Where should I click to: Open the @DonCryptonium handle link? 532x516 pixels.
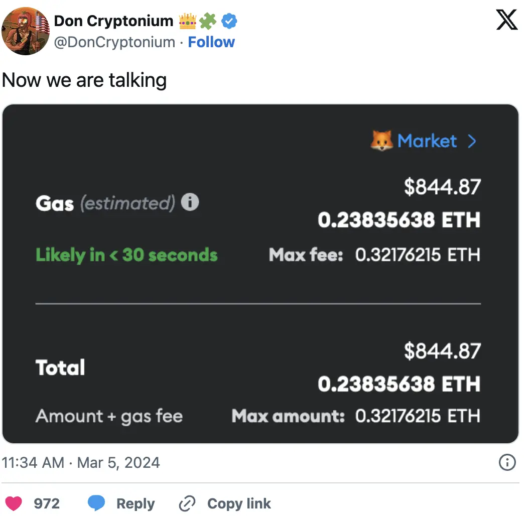click(x=114, y=42)
